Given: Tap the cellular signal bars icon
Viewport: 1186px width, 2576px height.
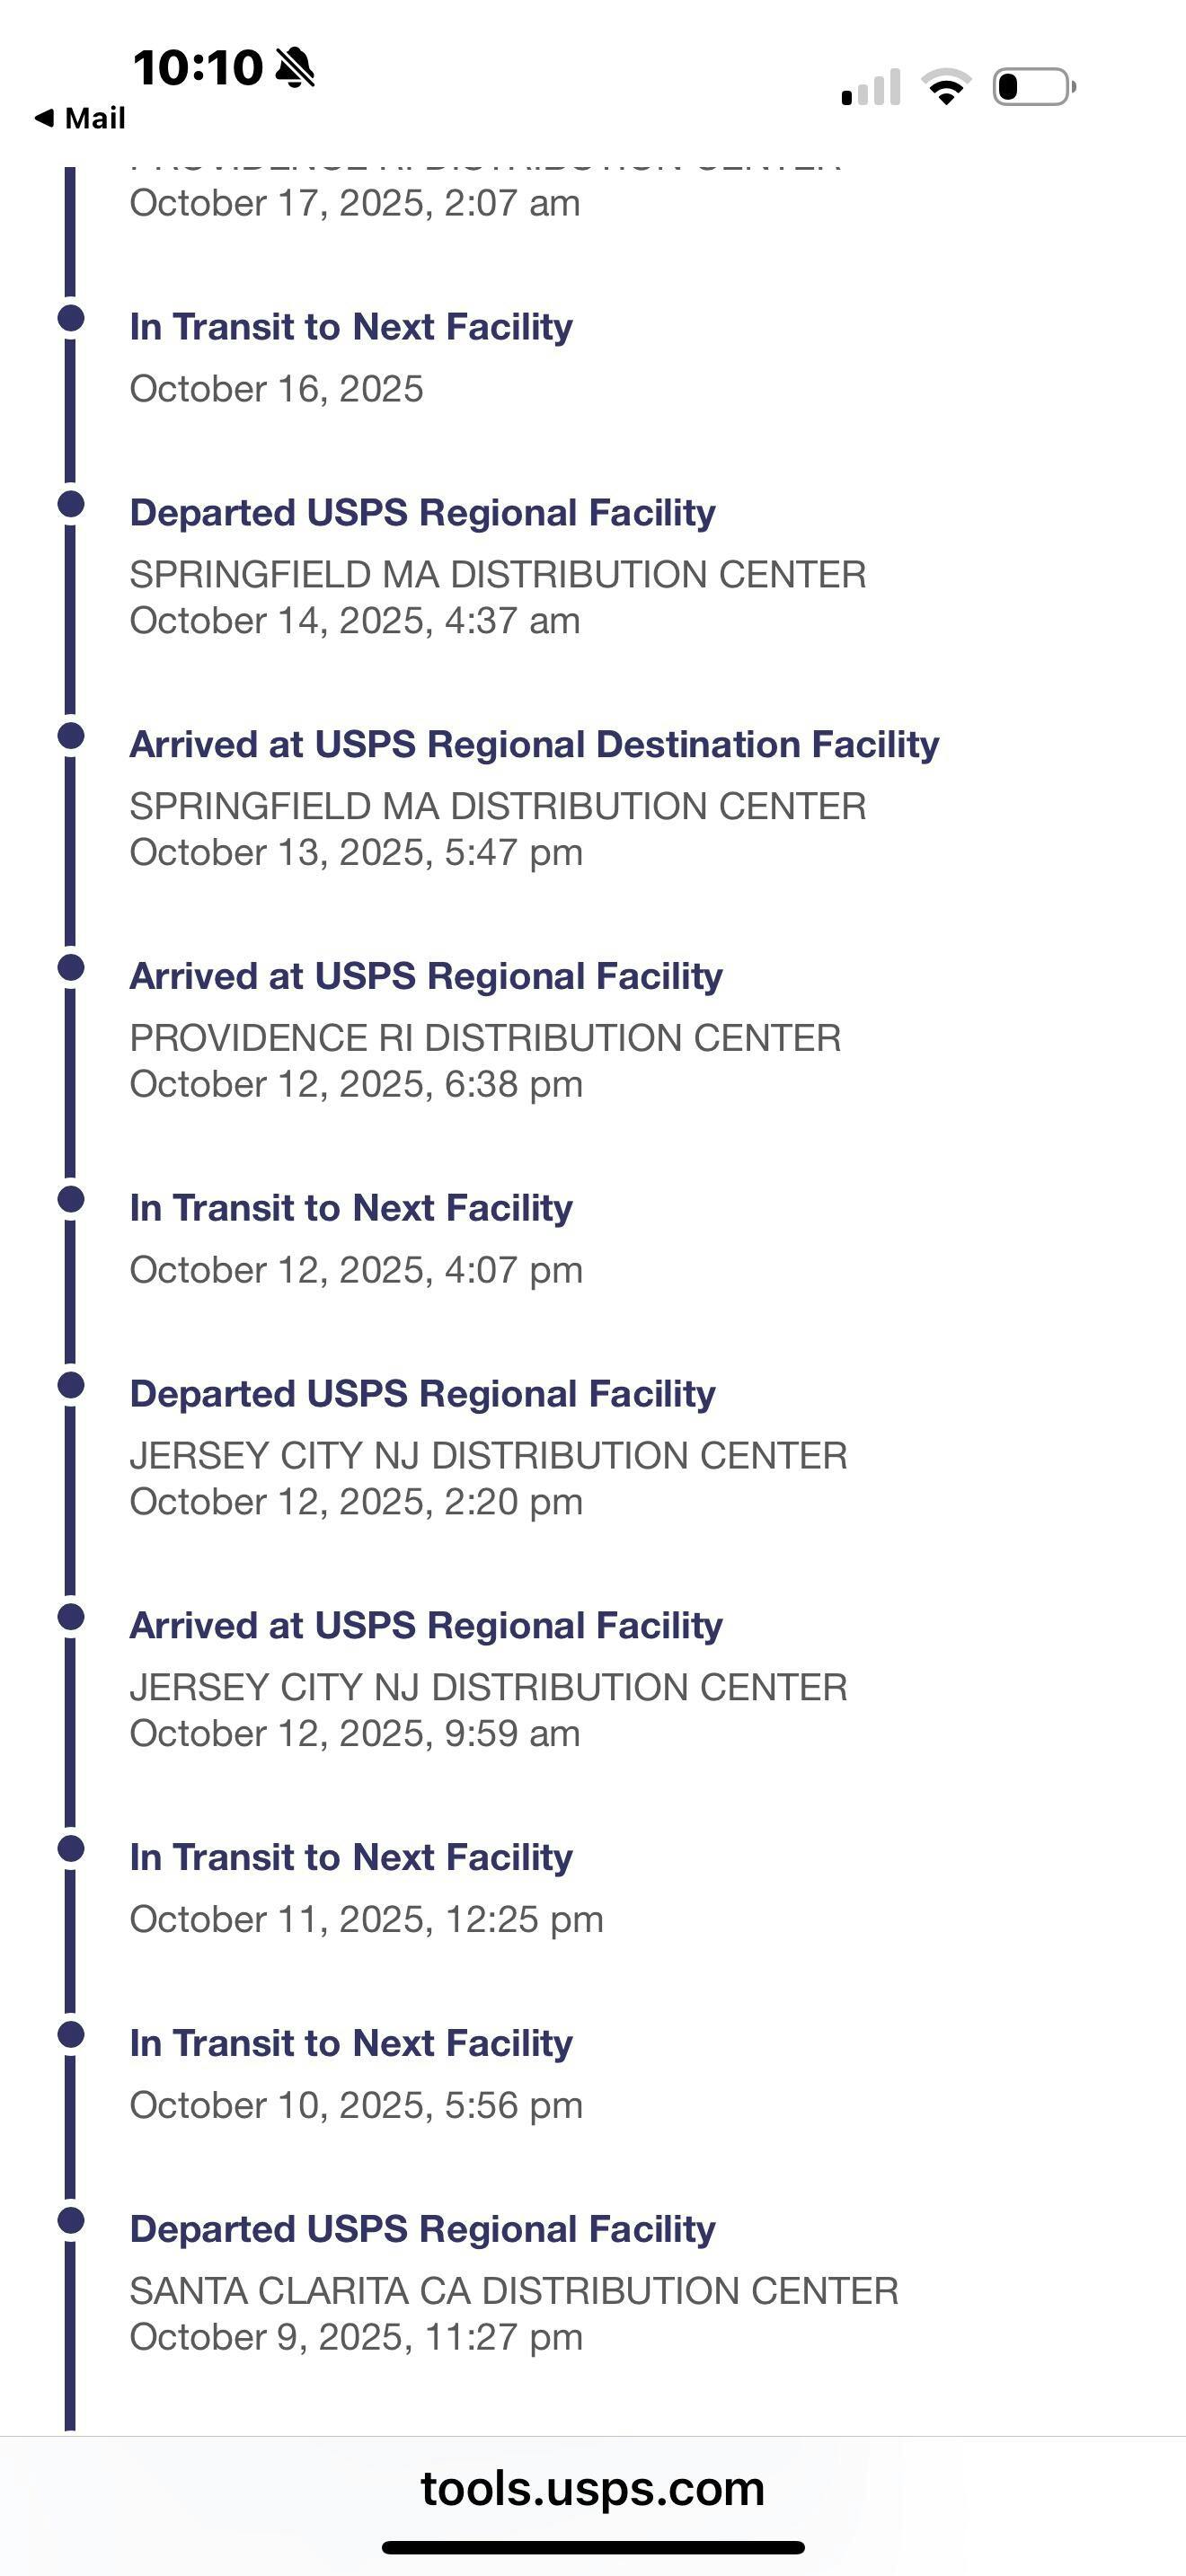Looking at the screenshot, I should [871, 87].
